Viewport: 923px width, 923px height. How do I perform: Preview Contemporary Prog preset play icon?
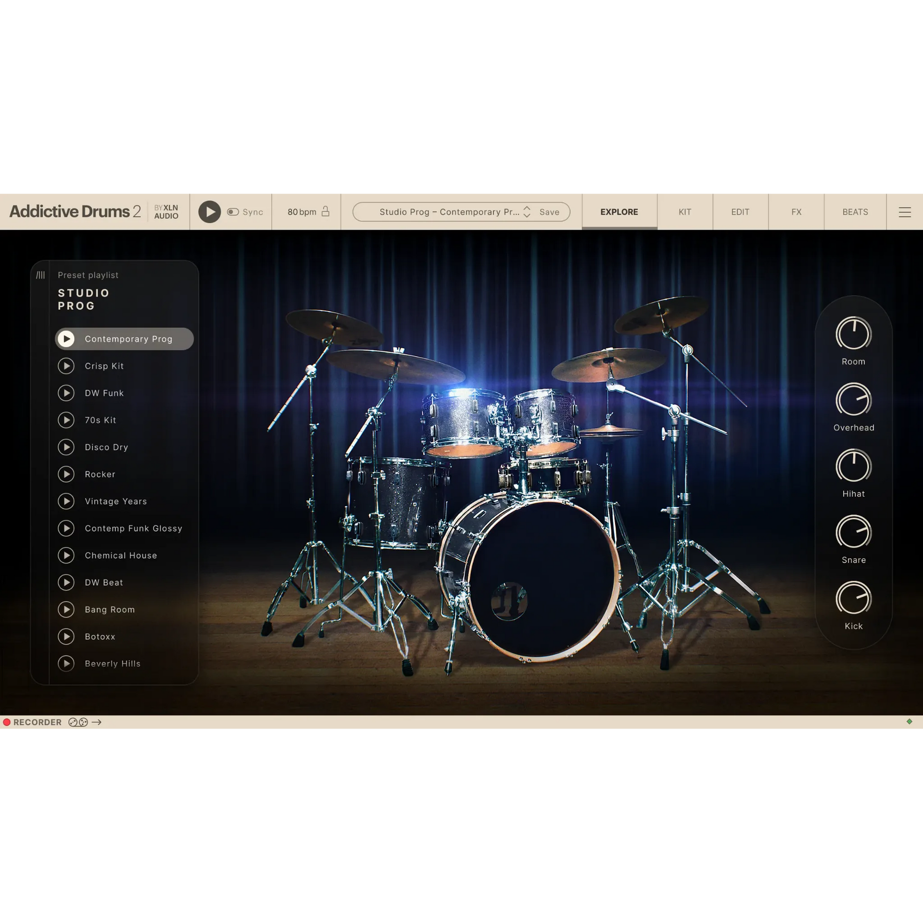tap(66, 339)
